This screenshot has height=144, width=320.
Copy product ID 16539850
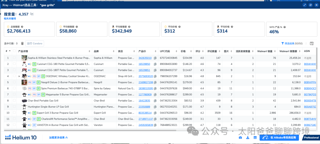[x=155, y=64]
